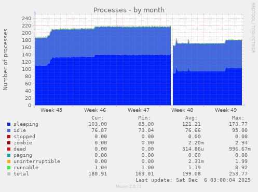The image size is (258, 192).
Task: Click the 'Number of processes' axis label
Action: point(5,60)
